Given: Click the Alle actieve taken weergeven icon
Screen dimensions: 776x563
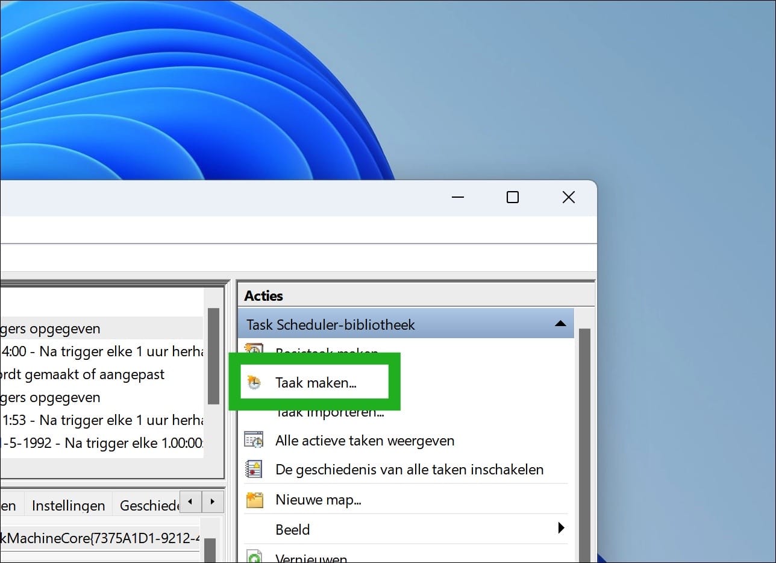Looking at the screenshot, I should coord(255,440).
